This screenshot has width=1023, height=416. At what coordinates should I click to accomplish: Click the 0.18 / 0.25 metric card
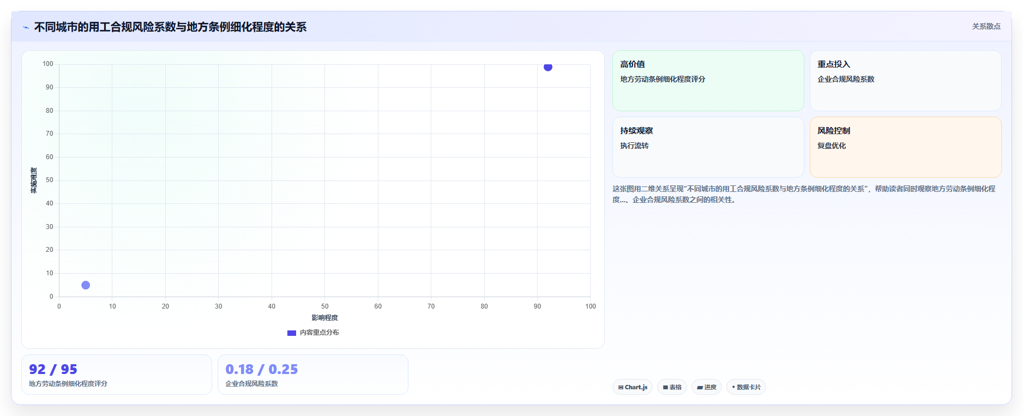coord(313,375)
